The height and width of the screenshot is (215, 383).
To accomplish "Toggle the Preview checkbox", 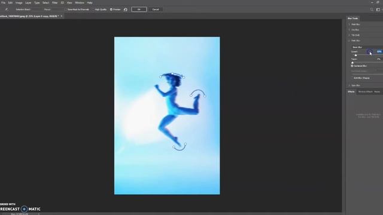I will [x=111, y=10].
